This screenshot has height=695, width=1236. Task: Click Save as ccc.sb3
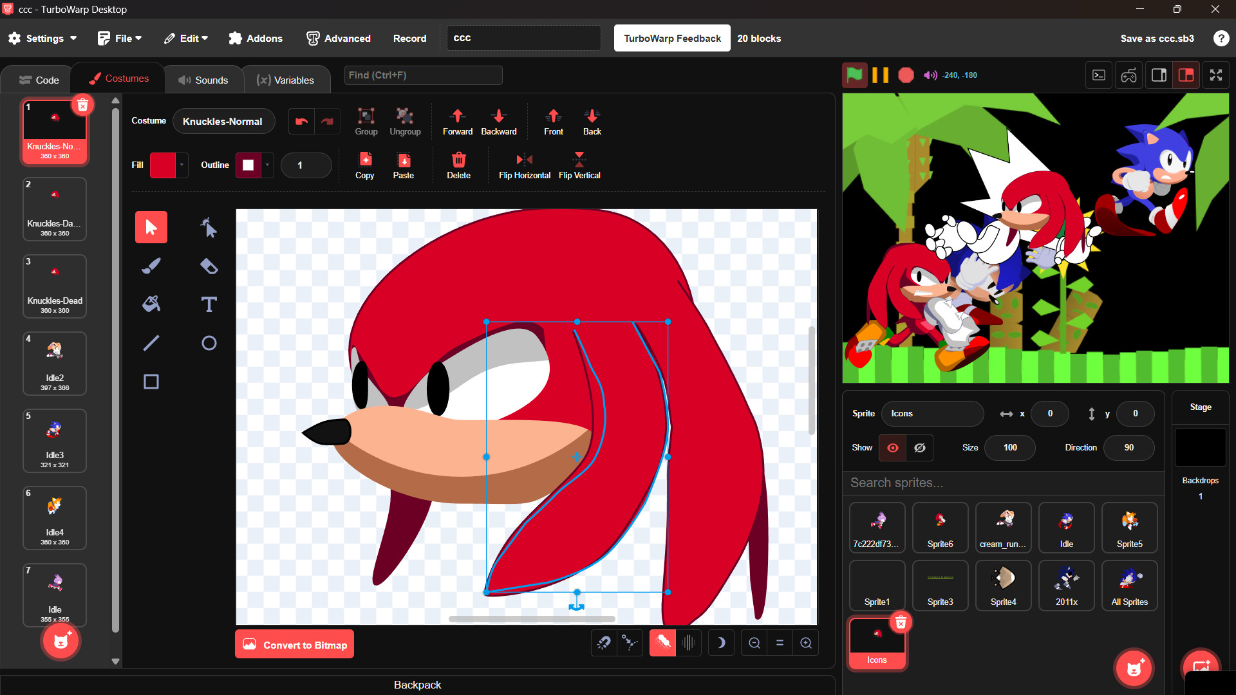(x=1157, y=38)
